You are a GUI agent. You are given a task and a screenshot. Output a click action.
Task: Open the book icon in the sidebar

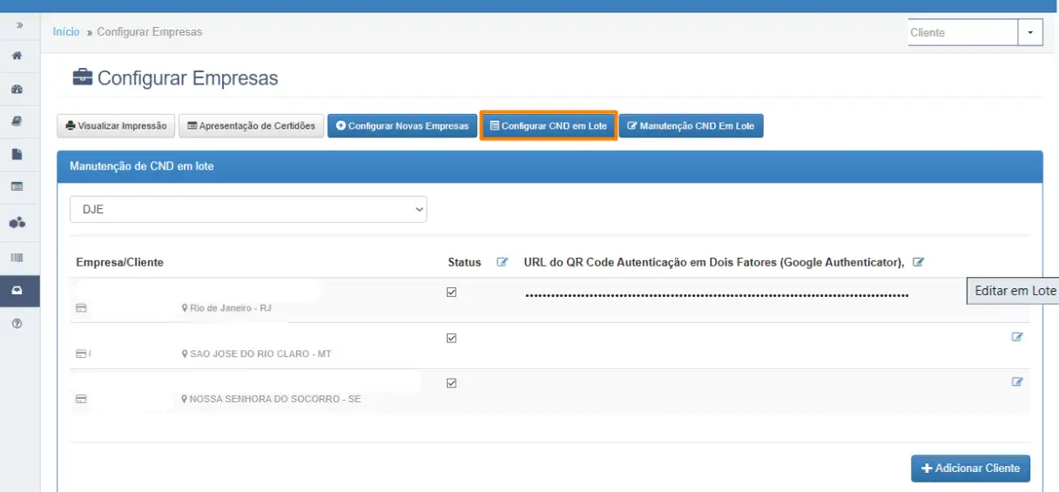[17, 122]
